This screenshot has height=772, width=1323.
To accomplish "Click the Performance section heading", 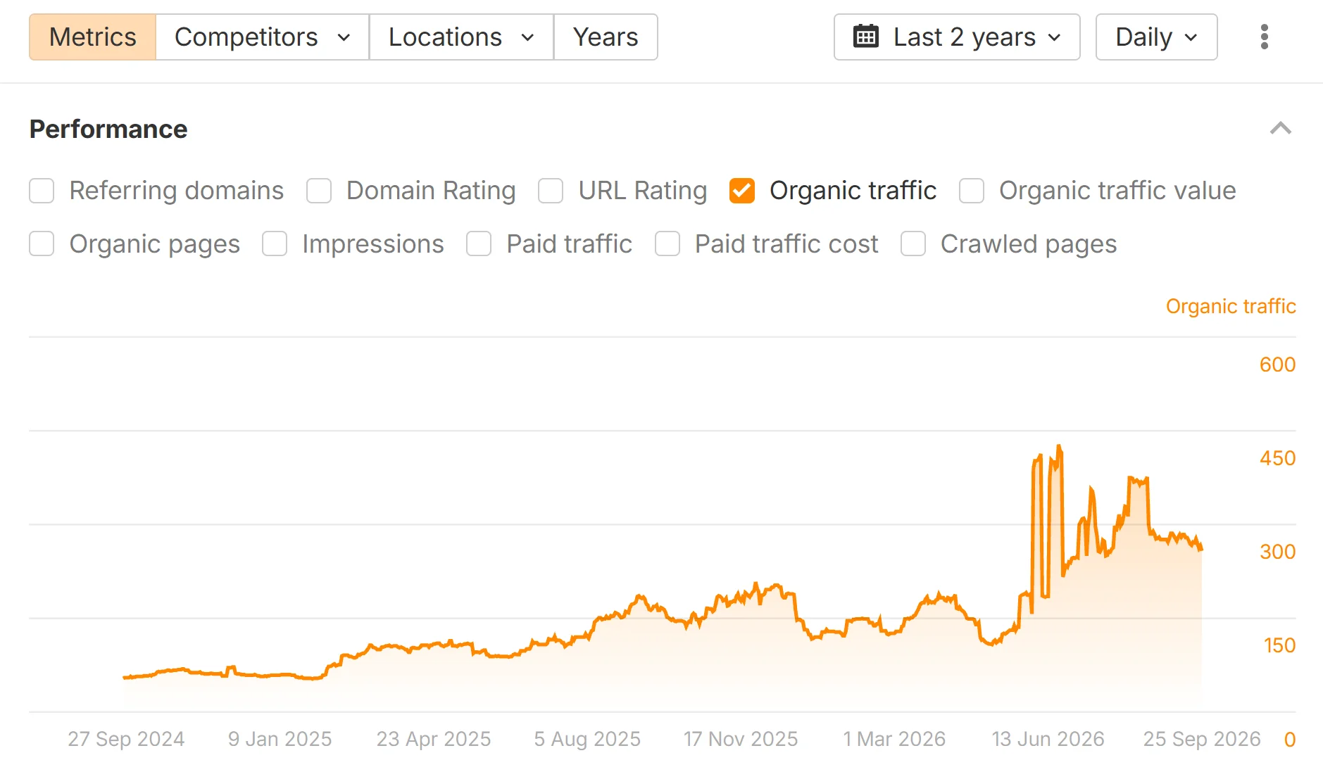I will (108, 129).
